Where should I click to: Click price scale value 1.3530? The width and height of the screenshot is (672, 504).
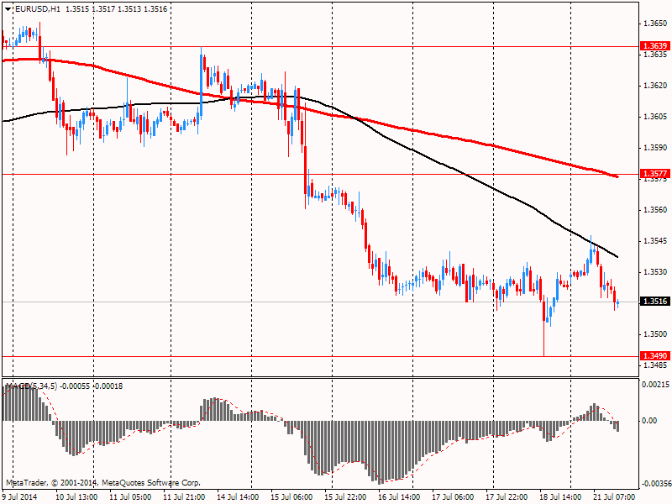(655, 271)
